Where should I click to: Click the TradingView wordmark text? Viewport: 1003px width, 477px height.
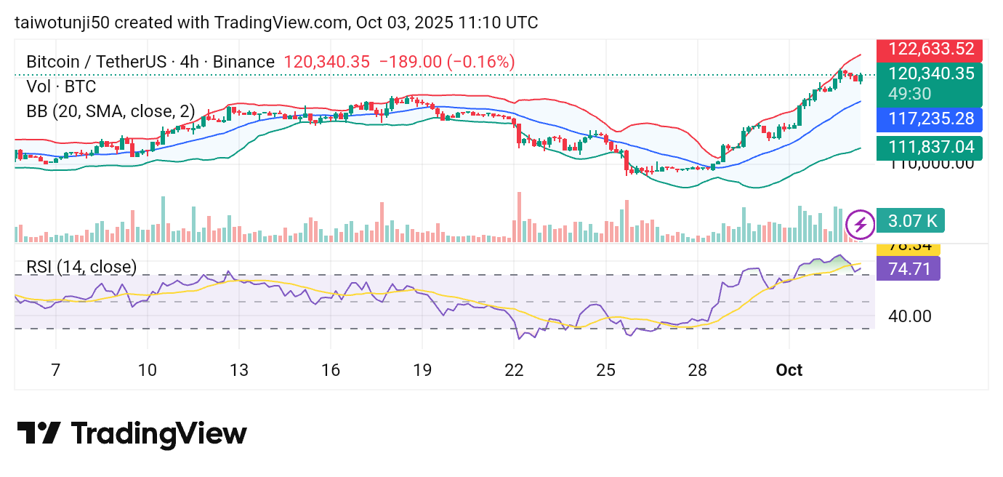coord(158,434)
